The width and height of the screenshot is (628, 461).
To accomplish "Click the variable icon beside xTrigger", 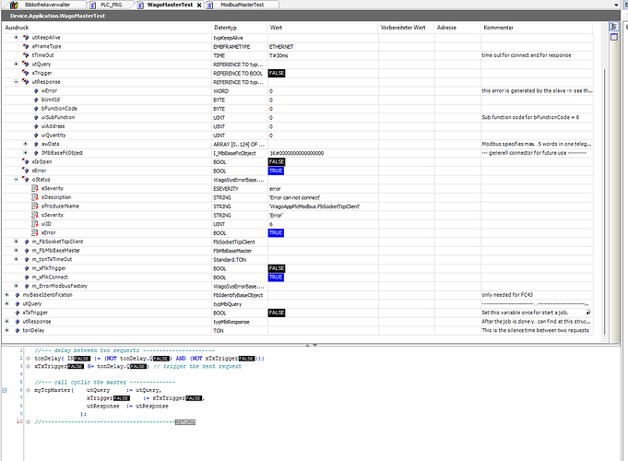I will (26, 73).
